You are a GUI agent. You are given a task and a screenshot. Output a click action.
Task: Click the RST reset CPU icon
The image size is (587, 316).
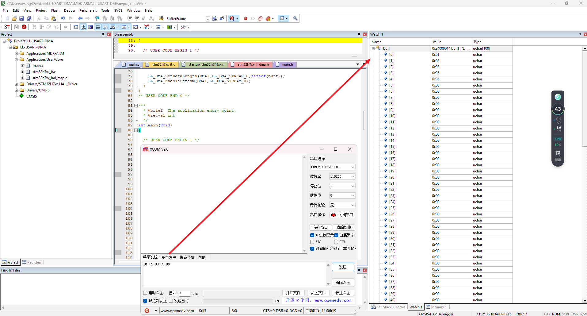pos(7,27)
